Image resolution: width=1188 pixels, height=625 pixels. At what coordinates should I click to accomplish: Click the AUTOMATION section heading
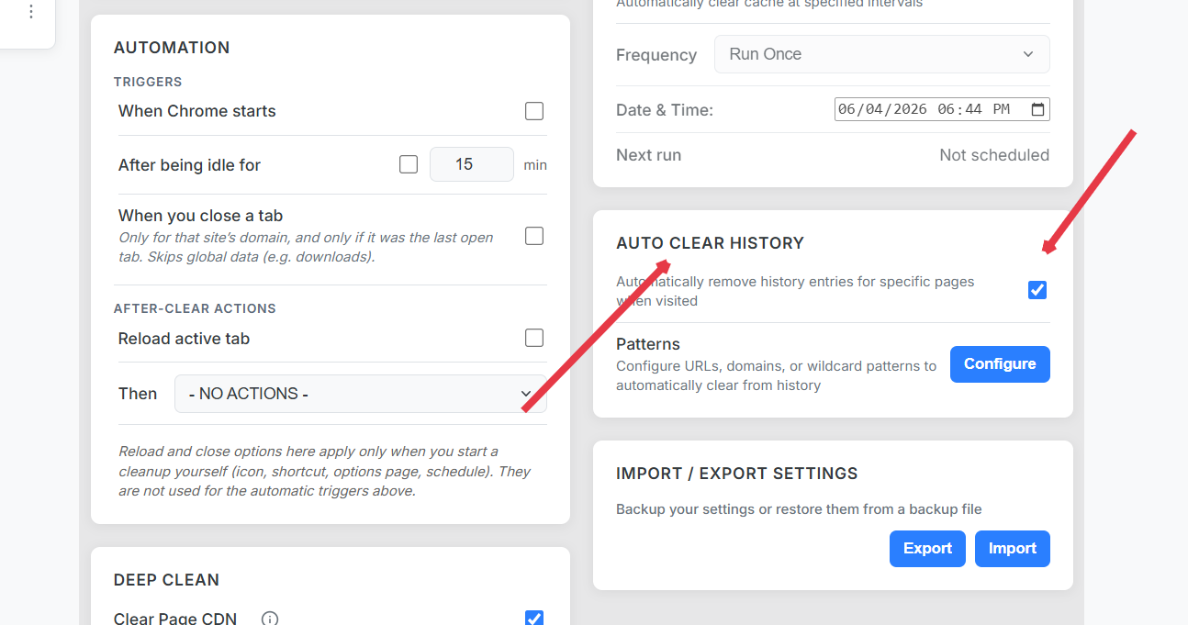pos(172,48)
